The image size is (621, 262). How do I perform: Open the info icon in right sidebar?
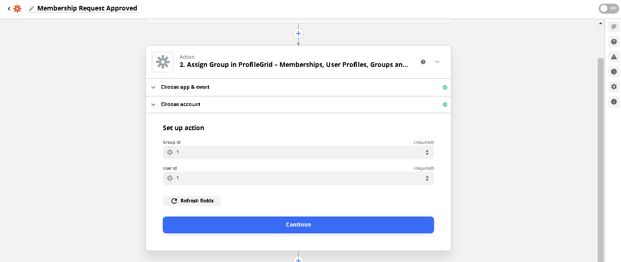point(614,102)
